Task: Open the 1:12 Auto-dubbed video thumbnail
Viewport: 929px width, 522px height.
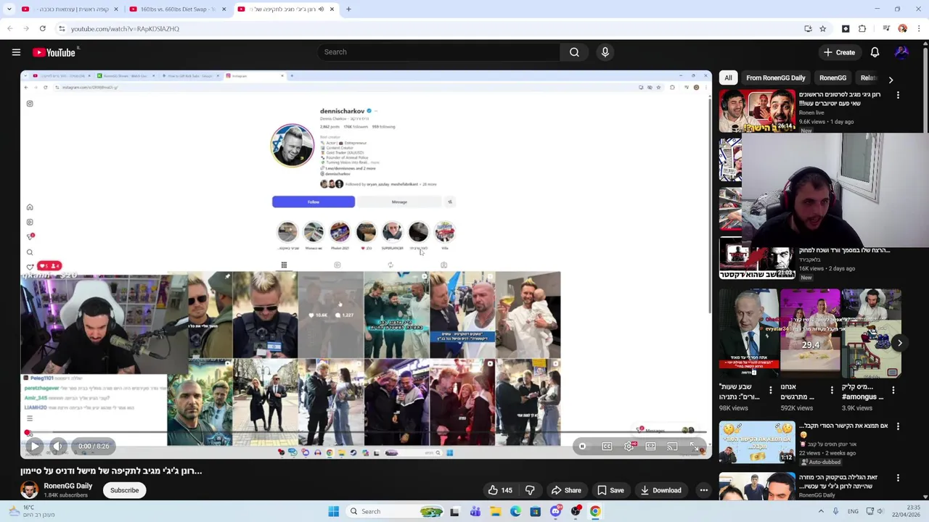Action: pos(757,442)
